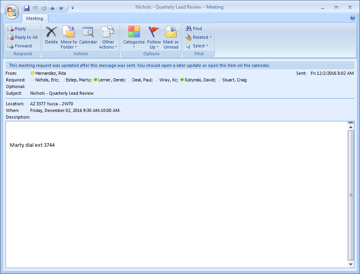
Task: Click attendee name Lerner, Derek
Action: point(112,80)
